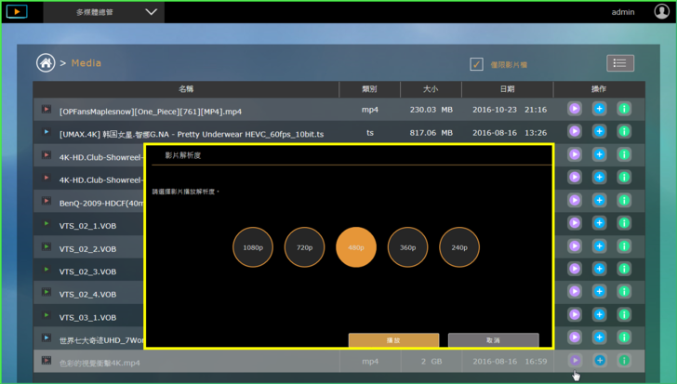Play the One_Piece 761 mp4 file
The height and width of the screenshot is (384, 677).
tap(575, 110)
